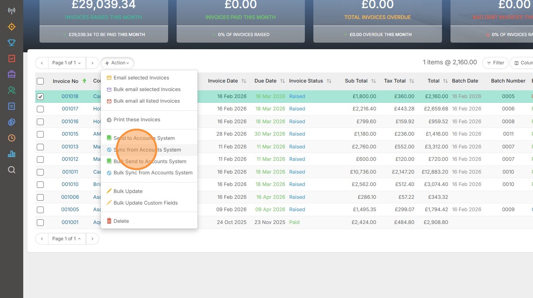Click the Sub Total sort arrows icon
Image resolution: width=533 pixels, height=298 pixels.
pos(373,81)
